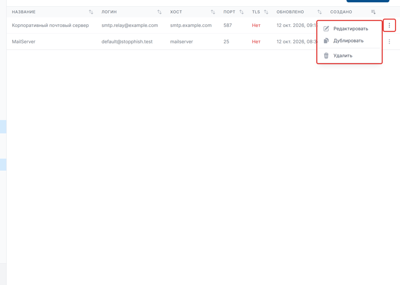Click the Редактировать pencil icon
This screenshot has height=285, width=400.
click(326, 29)
